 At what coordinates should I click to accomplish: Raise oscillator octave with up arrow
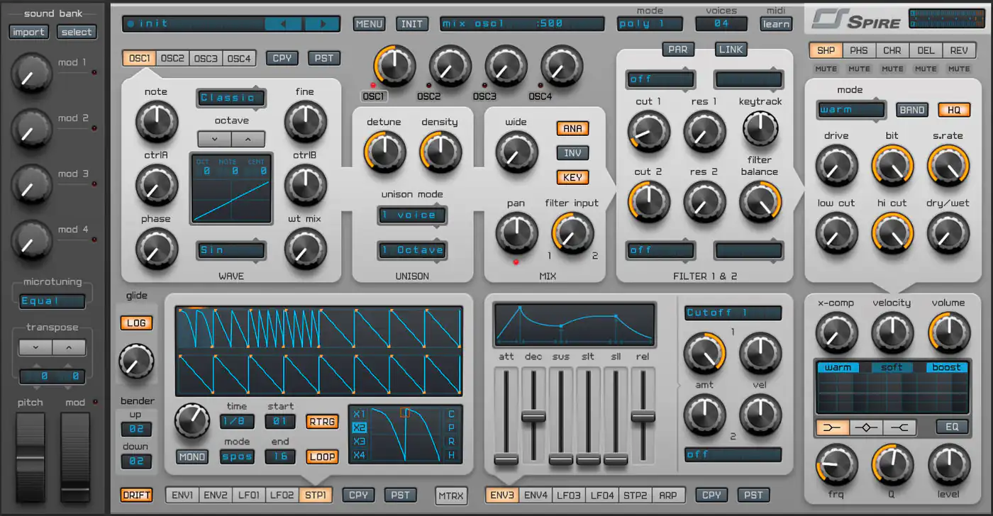(248, 139)
